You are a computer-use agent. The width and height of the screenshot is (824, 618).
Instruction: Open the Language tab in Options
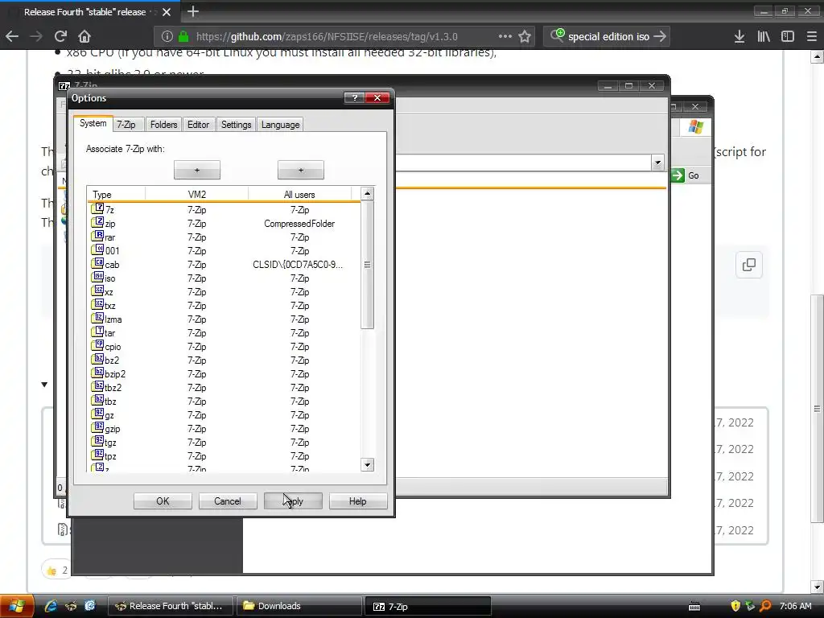[x=280, y=125]
